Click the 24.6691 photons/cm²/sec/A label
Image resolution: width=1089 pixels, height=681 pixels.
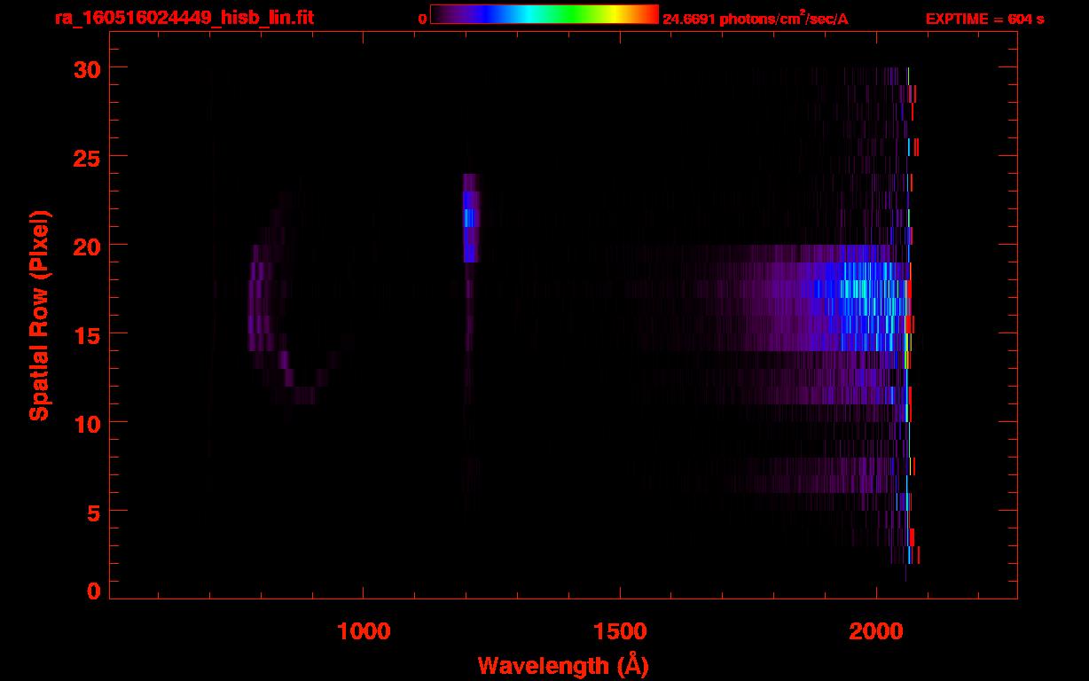pyautogui.click(x=756, y=18)
